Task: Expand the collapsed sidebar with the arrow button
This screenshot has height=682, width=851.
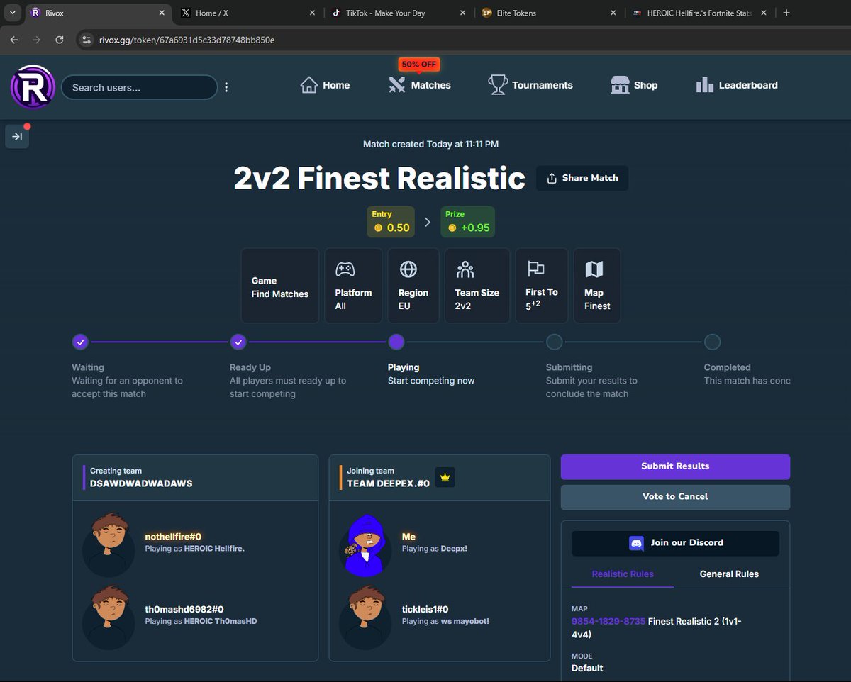Action: click(17, 136)
